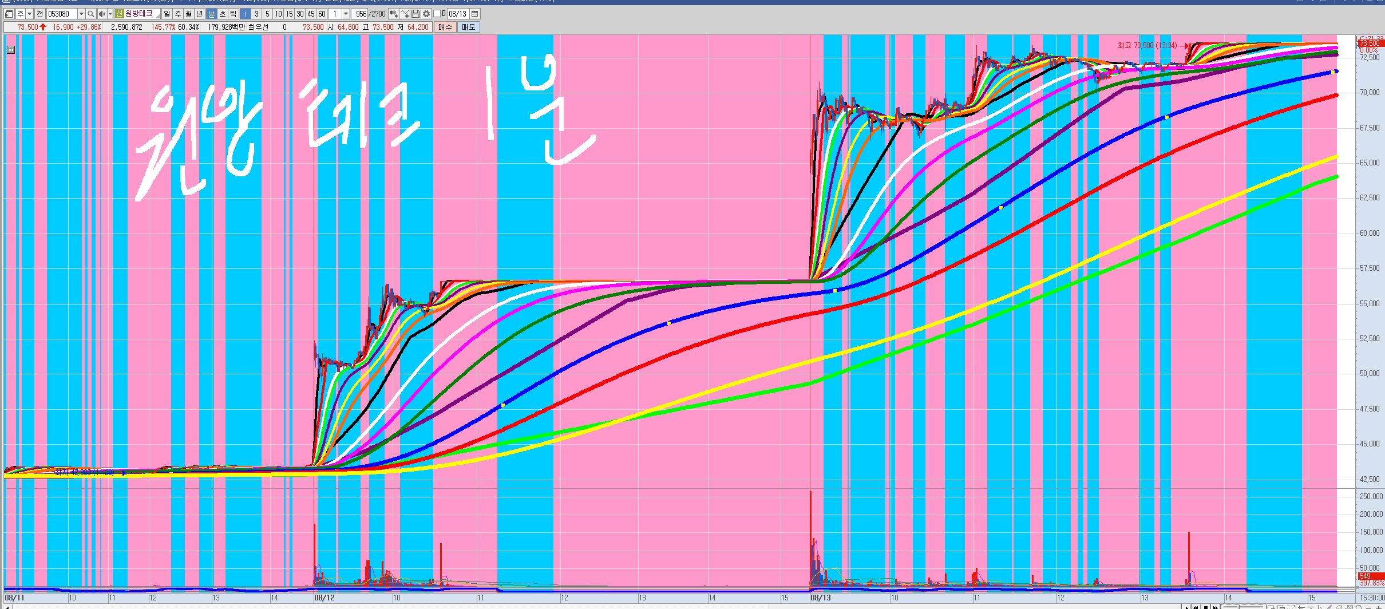
Task: Switch to monthly chart 월
Action: (x=188, y=14)
